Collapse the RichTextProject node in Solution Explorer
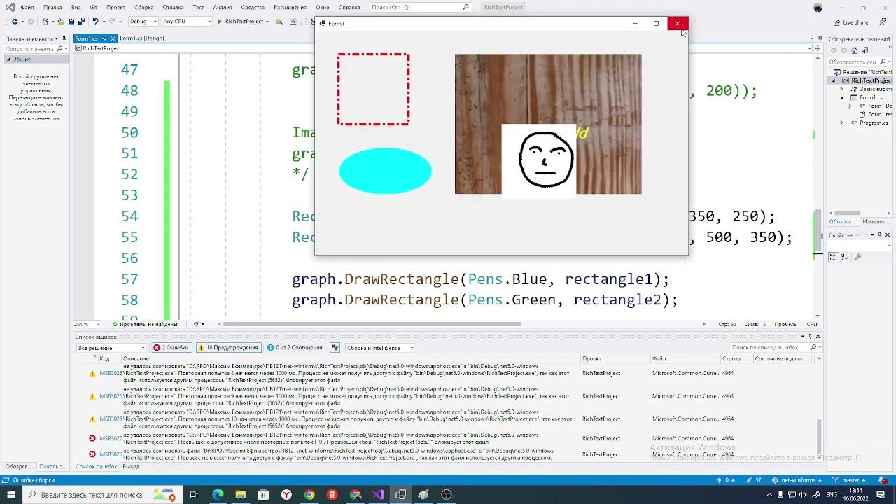This screenshot has height=504, width=896. 833,80
